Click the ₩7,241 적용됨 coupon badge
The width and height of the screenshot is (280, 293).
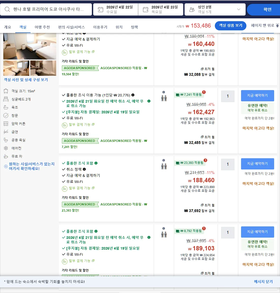coord(189,95)
